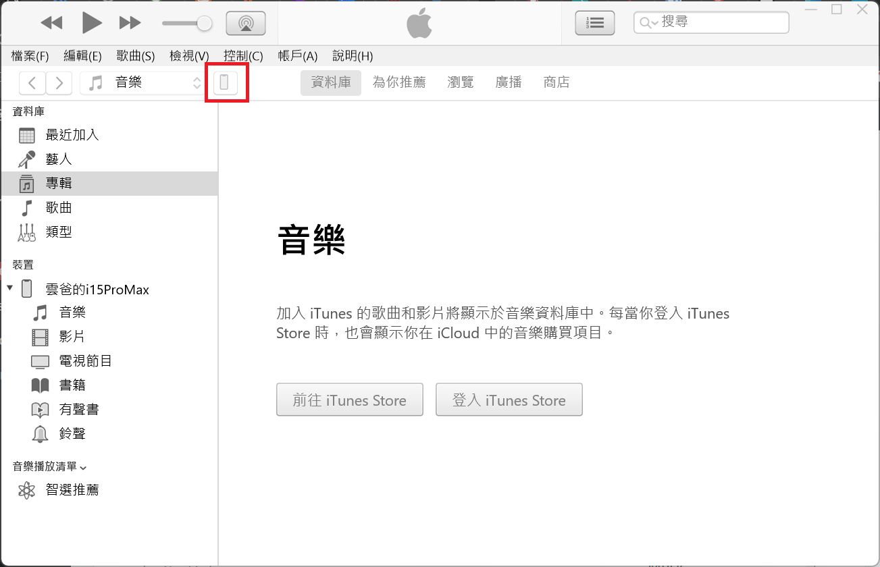Navigate forward with the right arrow button

point(59,83)
